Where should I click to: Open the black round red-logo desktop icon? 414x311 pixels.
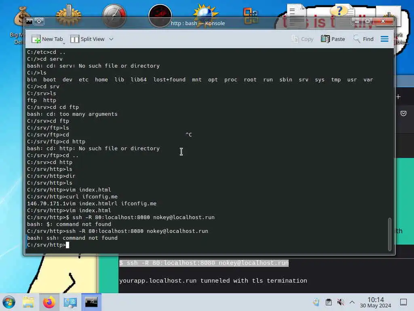click(160, 16)
